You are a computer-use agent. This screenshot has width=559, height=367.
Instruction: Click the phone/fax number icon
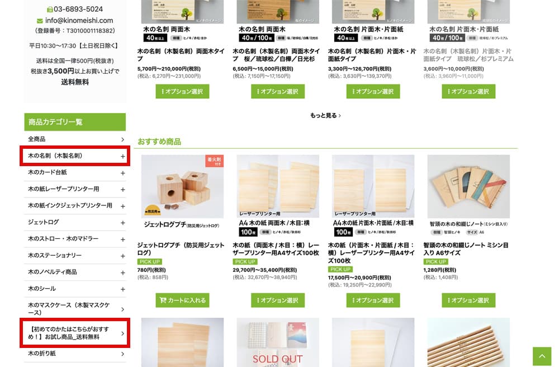click(50, 10)
